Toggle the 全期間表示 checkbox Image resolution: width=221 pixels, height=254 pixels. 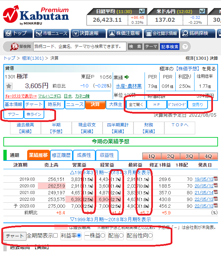(x=55, y=235)
